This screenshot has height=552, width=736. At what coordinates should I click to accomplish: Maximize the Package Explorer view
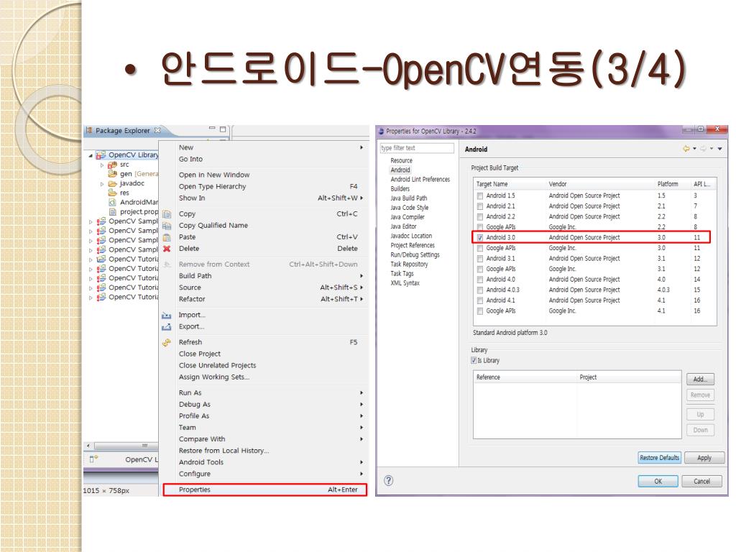click(x=223, y=129)
